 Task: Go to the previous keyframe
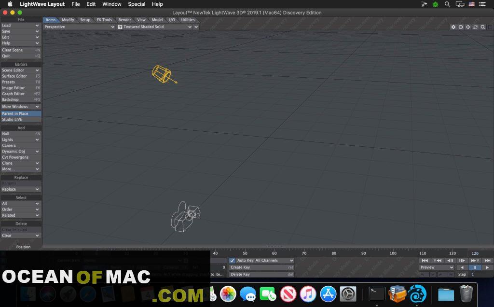437,260
